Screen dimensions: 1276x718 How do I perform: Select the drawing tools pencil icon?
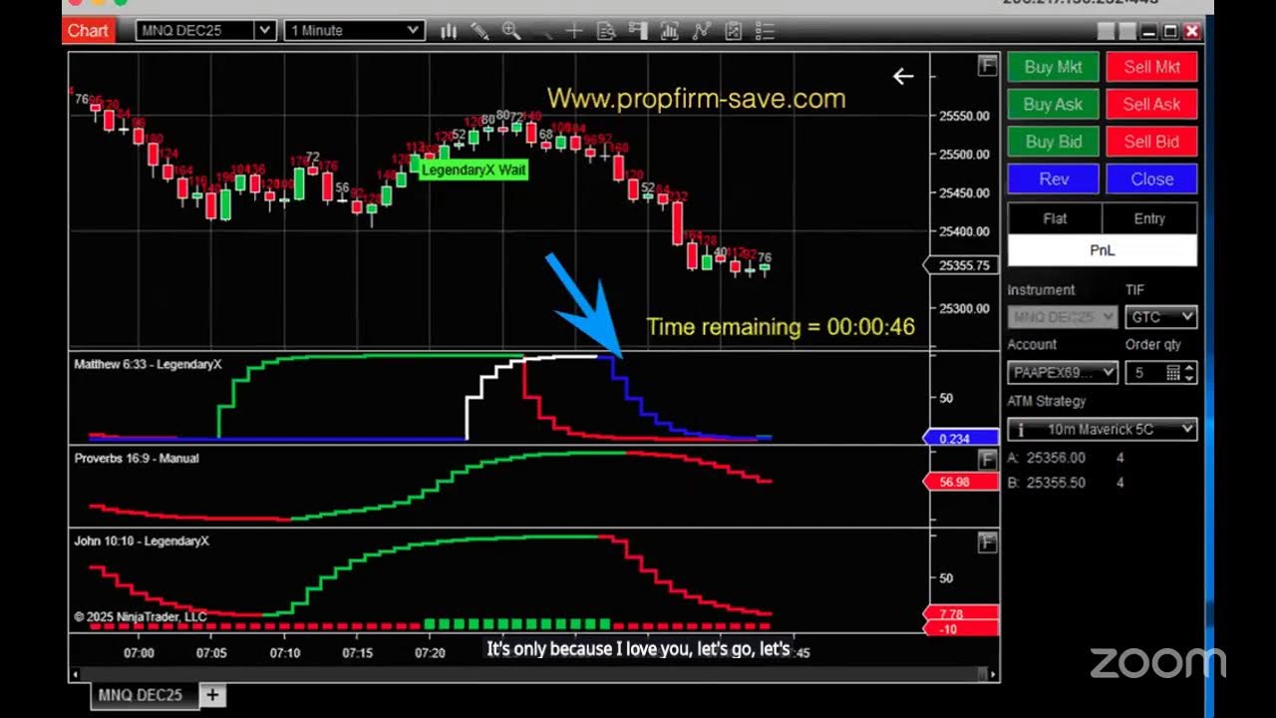pos(479,31)
